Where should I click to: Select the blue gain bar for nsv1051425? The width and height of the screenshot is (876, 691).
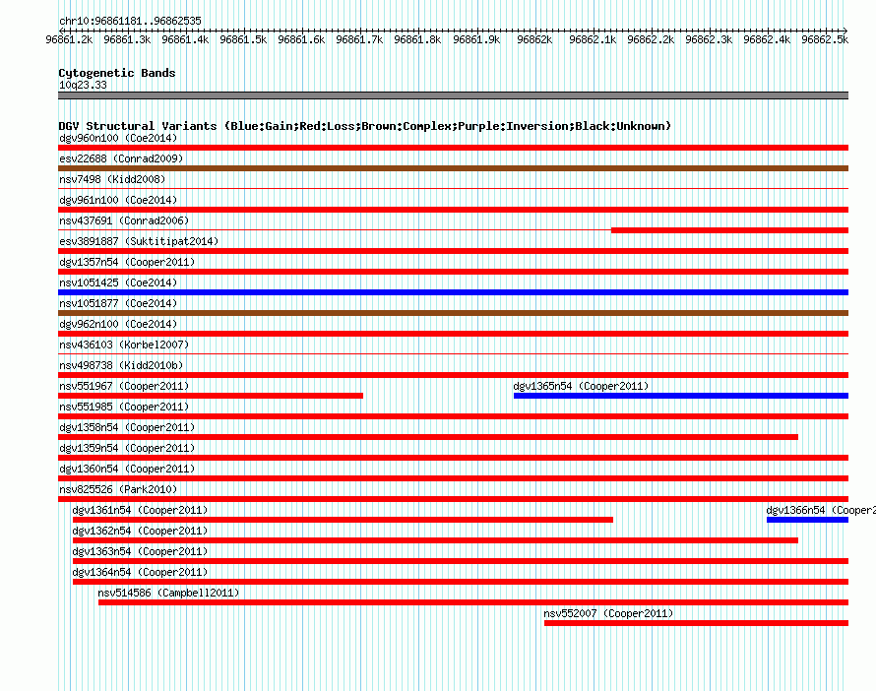click(x=453, y=292)
